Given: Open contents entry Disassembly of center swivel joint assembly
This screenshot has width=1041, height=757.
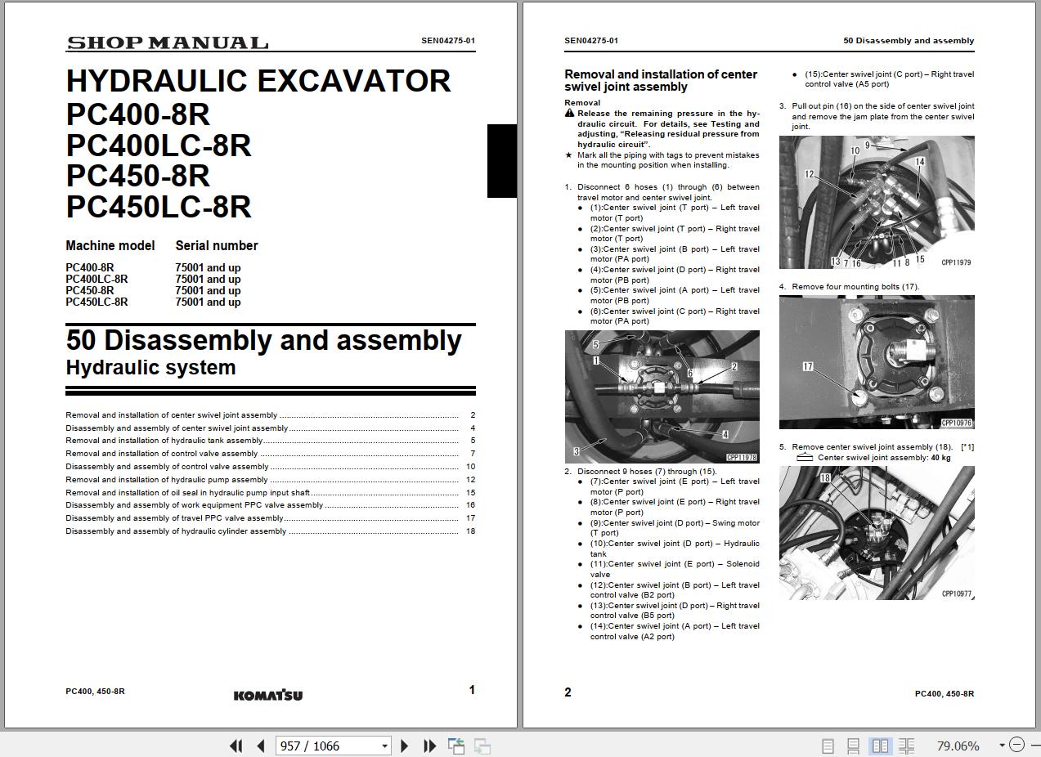Looking at the screenshot, I should click(270, 428).
